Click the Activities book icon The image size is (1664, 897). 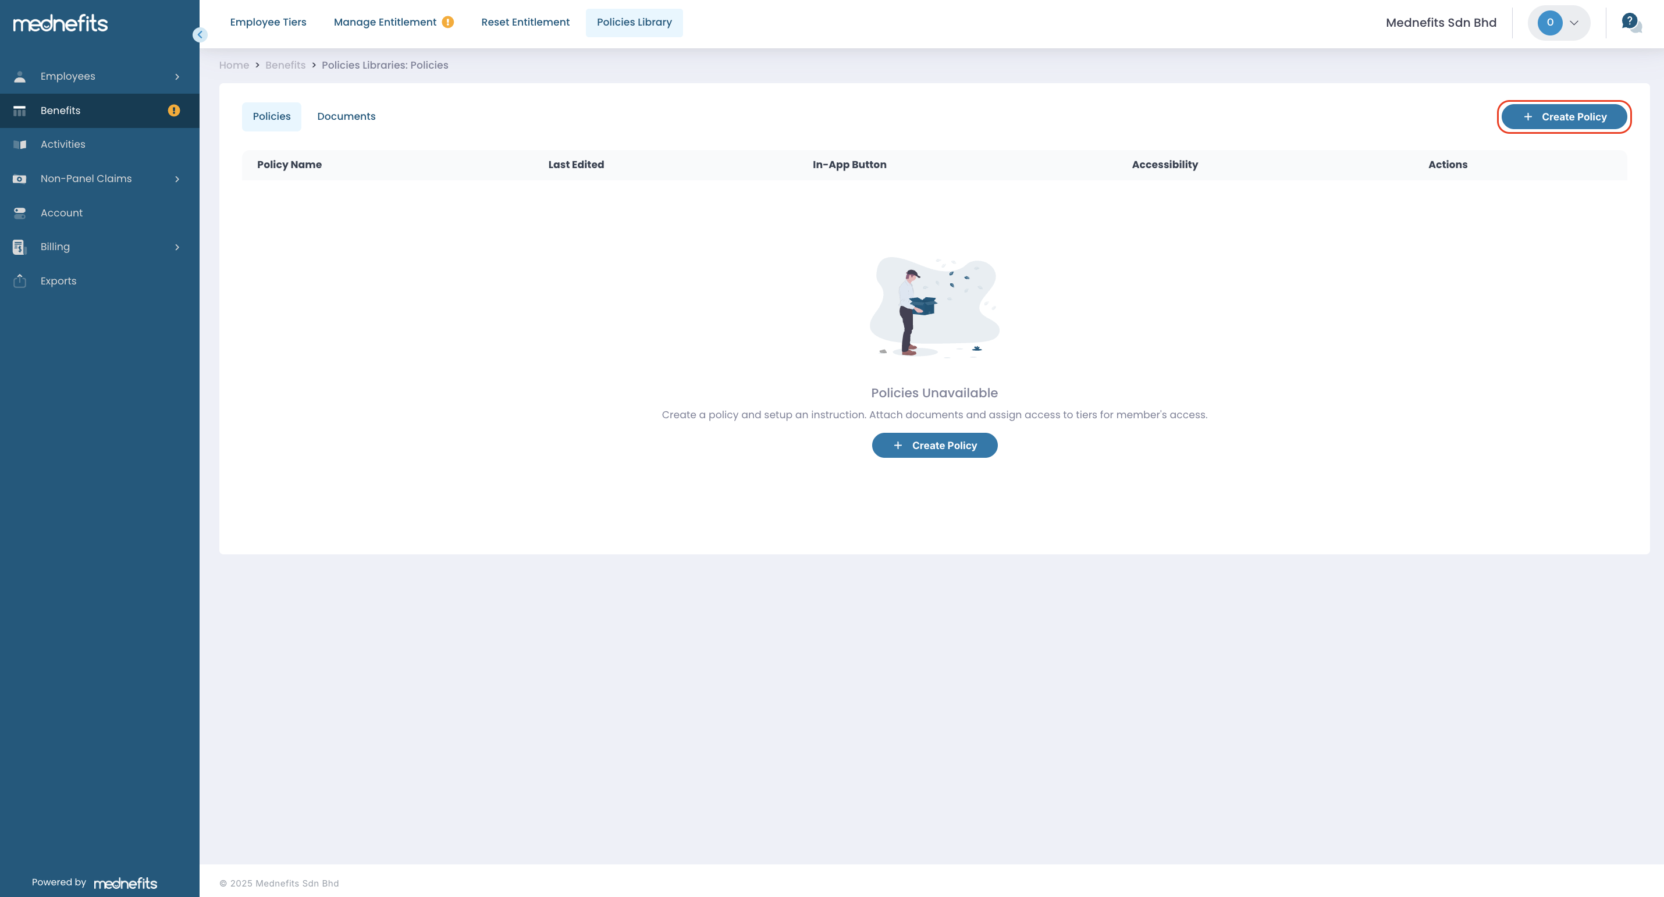click(20, 145)
